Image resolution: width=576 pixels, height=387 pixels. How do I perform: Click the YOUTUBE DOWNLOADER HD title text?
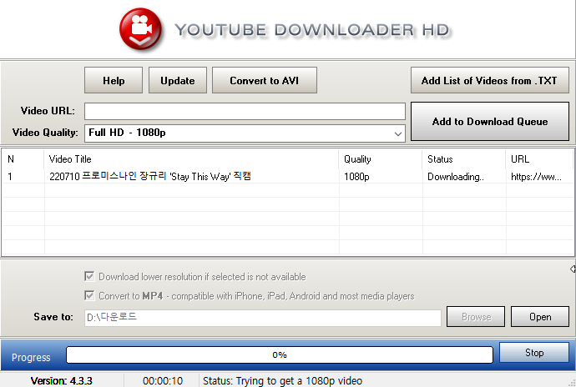(x=312, y=30)
